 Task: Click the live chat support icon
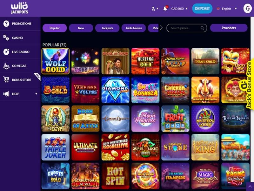[x=247, y=9]
